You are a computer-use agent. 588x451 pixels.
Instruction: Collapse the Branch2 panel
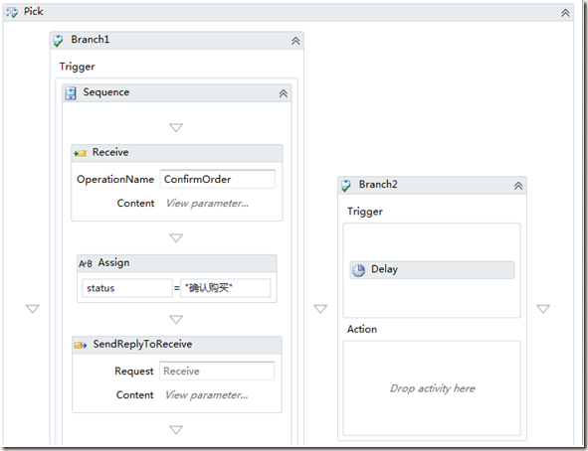[518, 186]
